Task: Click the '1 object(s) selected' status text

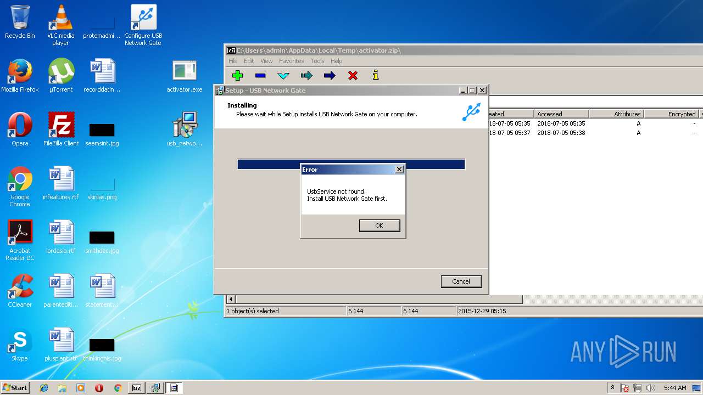Action: tap(253, 311)
